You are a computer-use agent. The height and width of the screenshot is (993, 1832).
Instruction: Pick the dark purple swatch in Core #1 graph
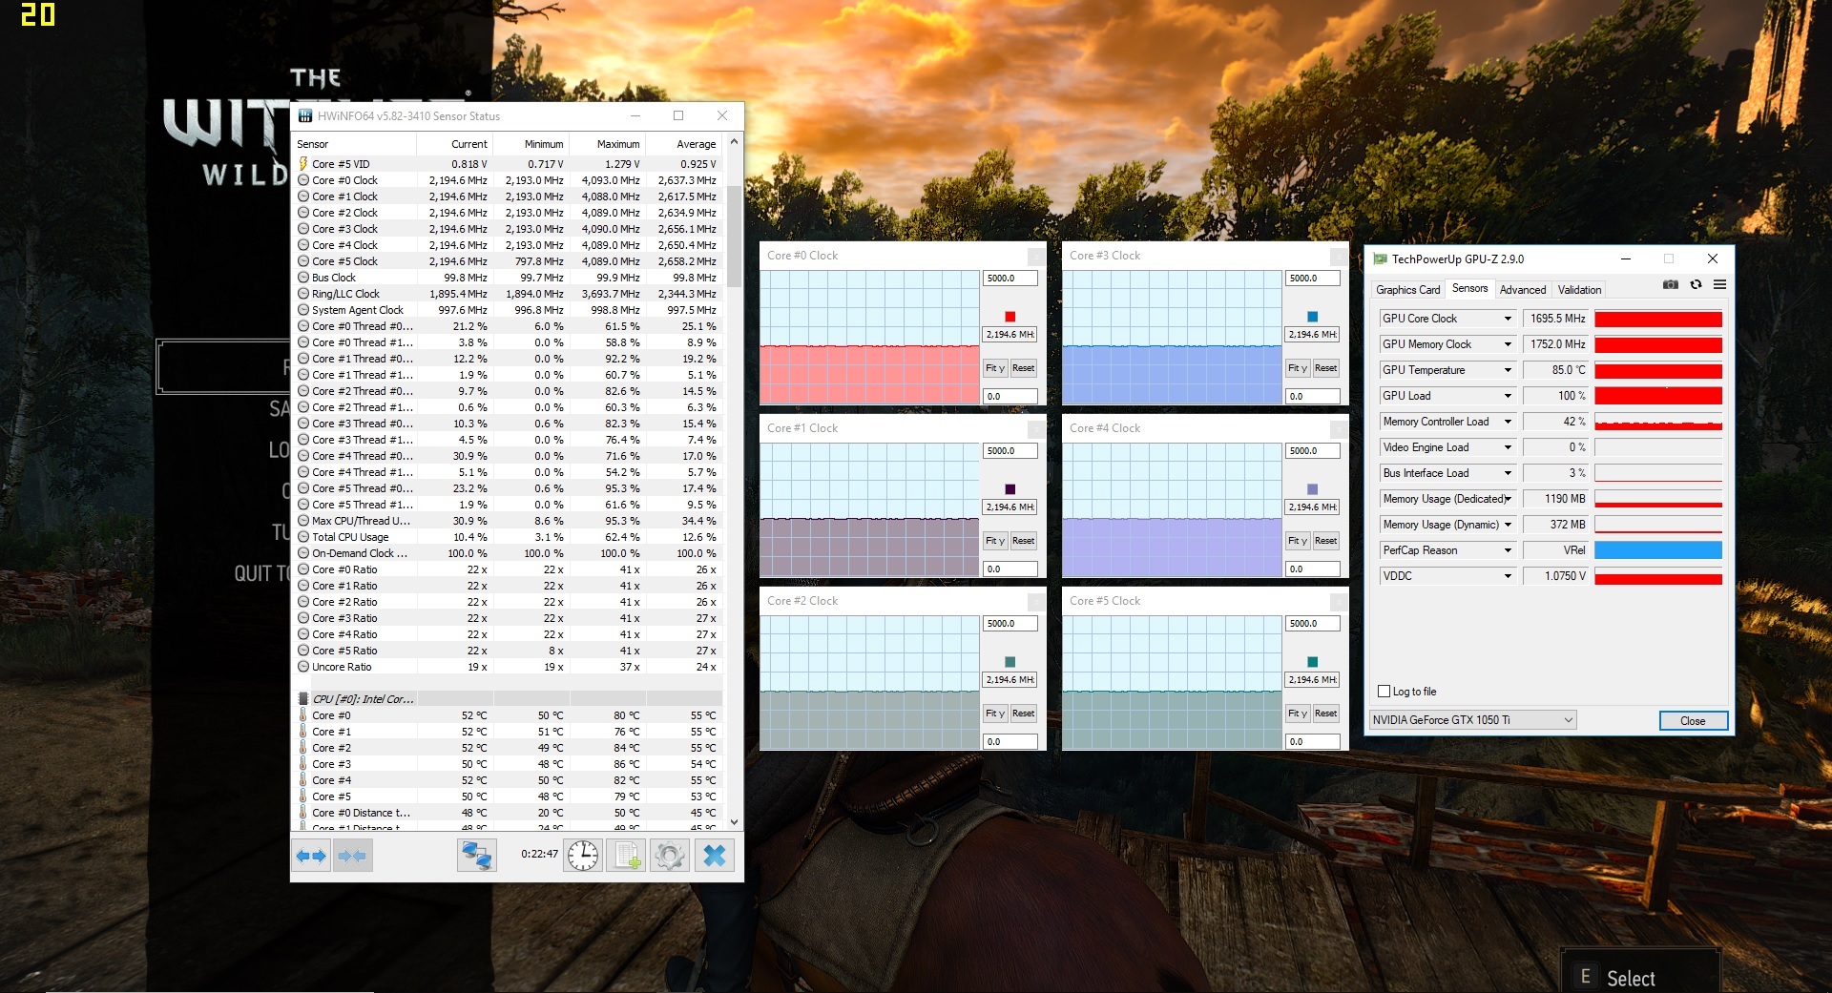pos(1010,489)
